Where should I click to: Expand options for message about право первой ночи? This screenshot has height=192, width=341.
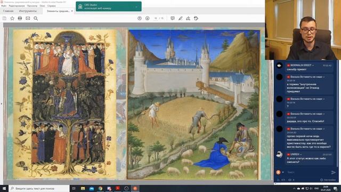click(324, 129)
